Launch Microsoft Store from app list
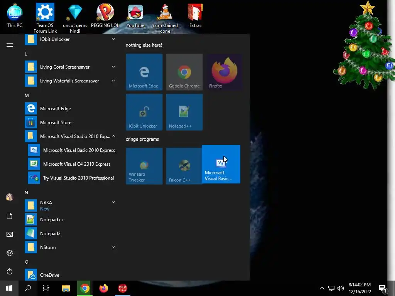Image resolution: width=395 pixels, height=296 pixels. (71, 122)
